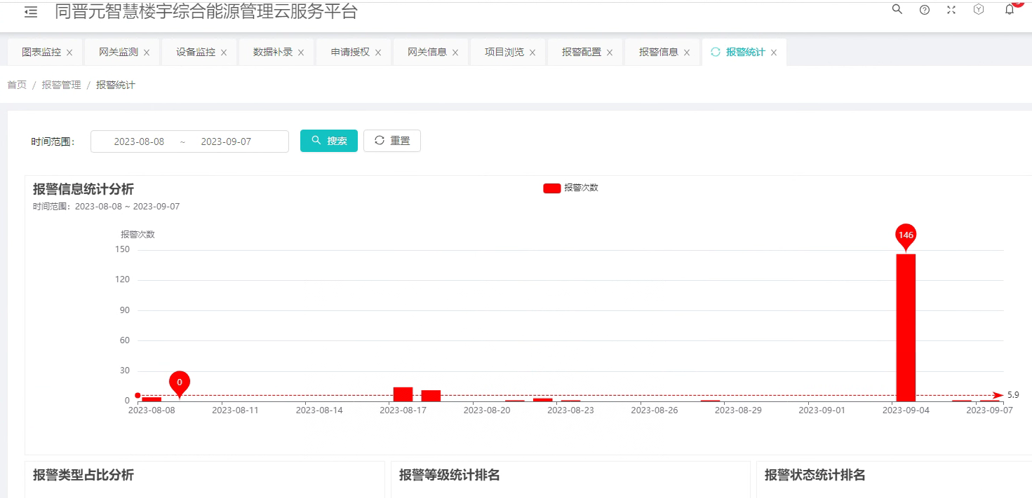1032x498 pixels.
Task: Click the small red bar at 2023-08-08
Action: coord(152,399)
